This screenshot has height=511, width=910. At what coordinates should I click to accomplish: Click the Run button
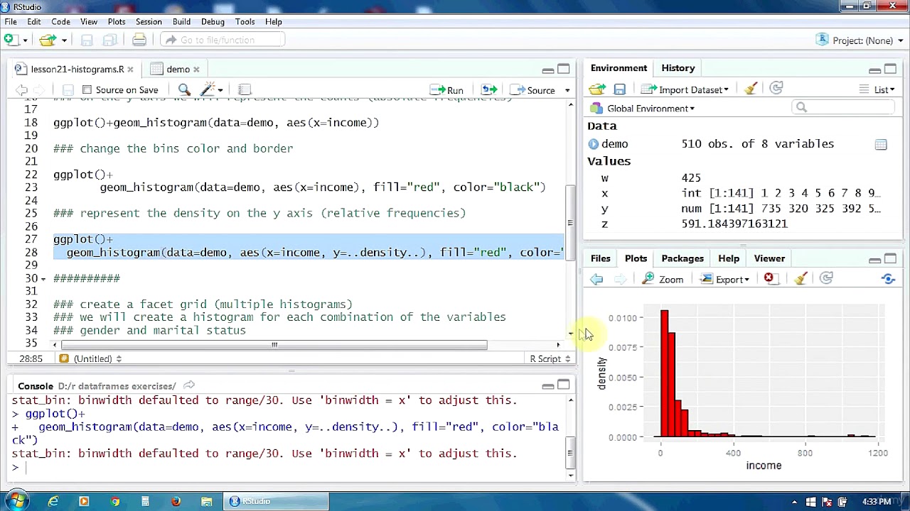446,90
